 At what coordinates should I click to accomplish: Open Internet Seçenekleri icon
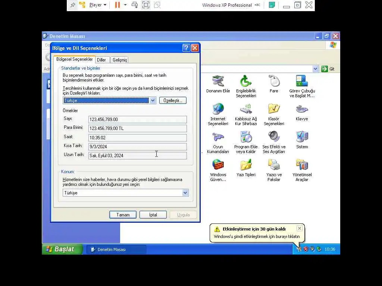point(218,114)
